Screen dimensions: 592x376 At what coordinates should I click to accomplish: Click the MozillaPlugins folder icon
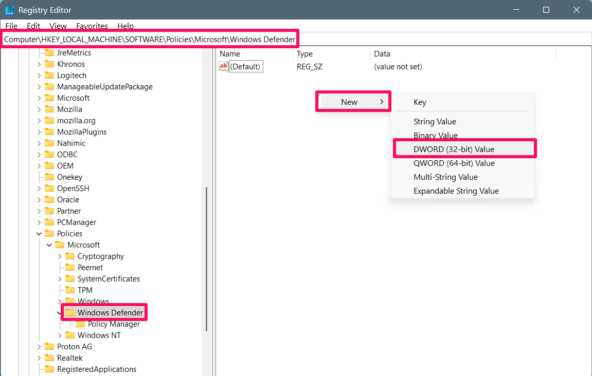click(49, 132)
